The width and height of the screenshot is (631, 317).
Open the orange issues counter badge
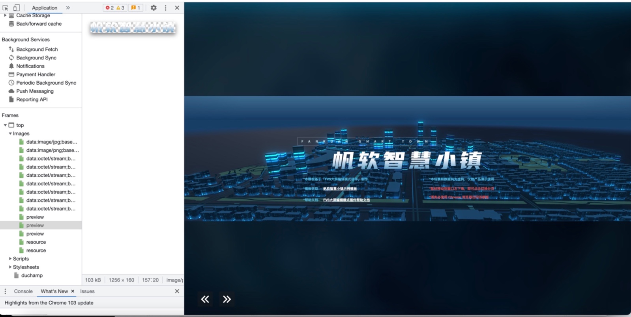(136, 7)
